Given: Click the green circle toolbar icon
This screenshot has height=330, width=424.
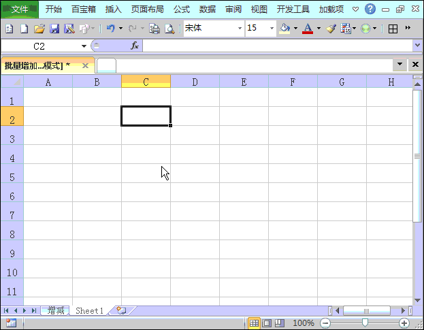Looking at the screenshot, I should click(365, 29).
